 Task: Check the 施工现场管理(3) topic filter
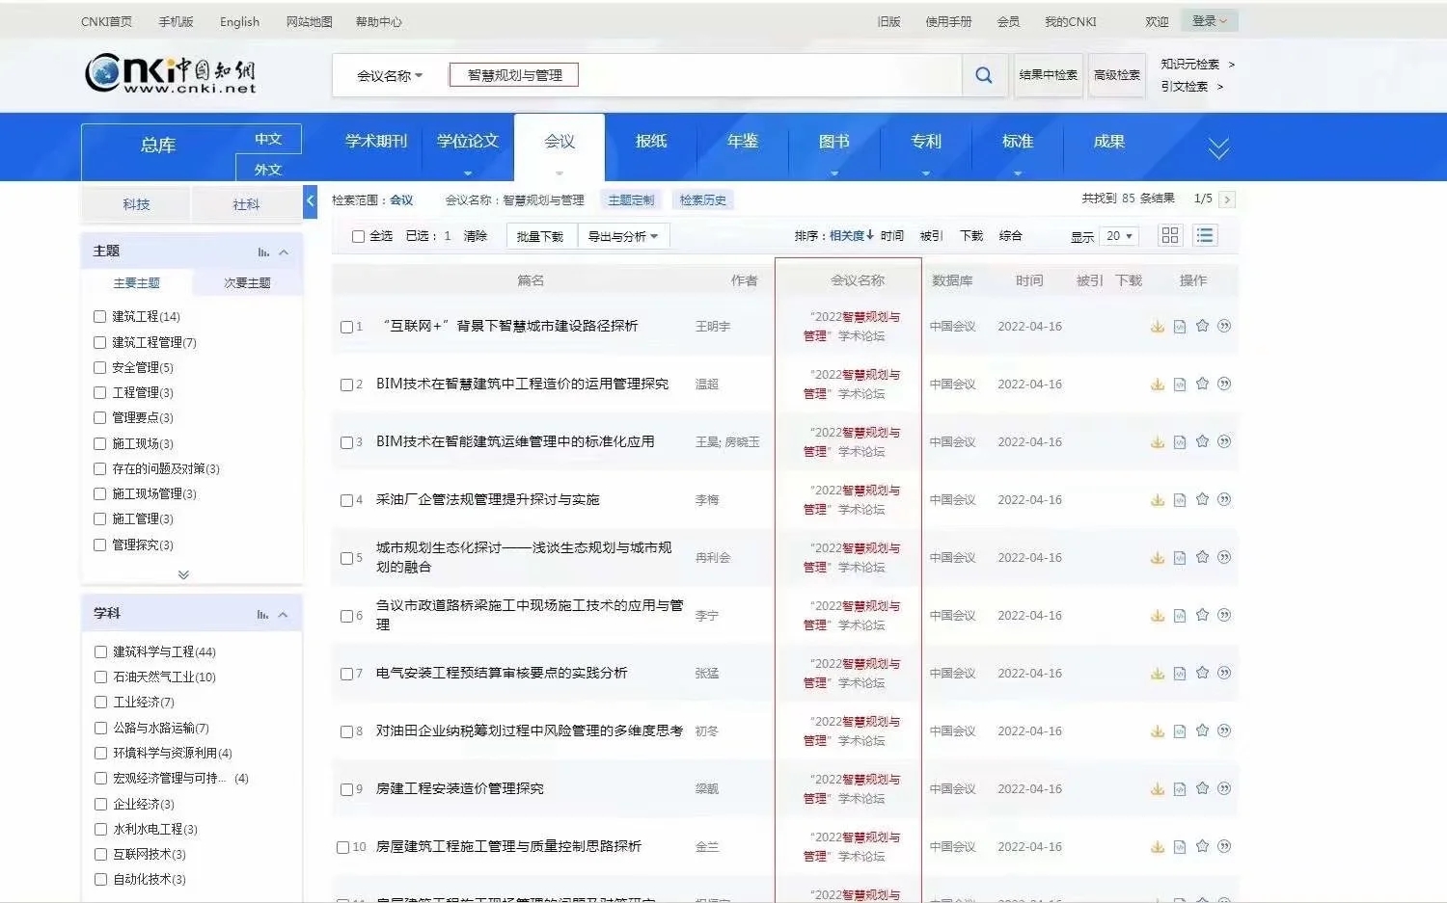pos(99,493)
